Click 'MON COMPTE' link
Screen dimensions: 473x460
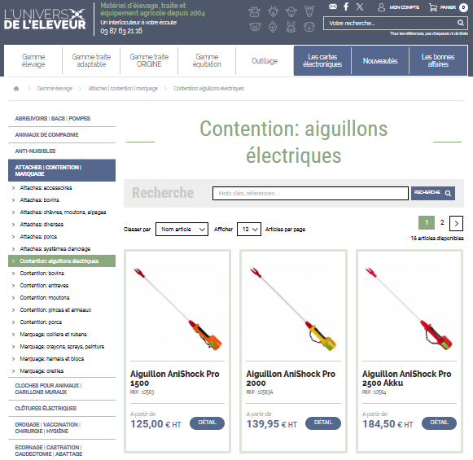[404, 7]
